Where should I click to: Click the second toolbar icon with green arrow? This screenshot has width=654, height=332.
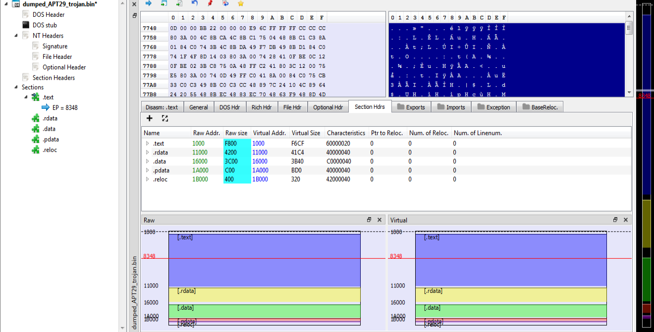tap(164, 3)
